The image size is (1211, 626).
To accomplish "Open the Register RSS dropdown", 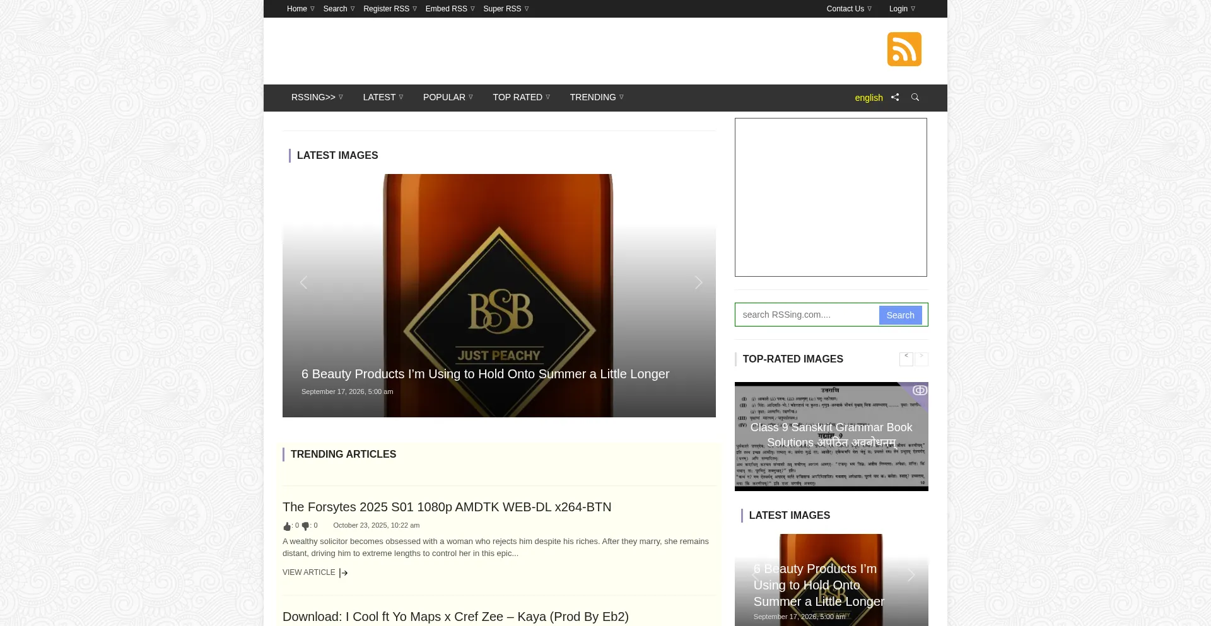I will (x=390, y=9).
